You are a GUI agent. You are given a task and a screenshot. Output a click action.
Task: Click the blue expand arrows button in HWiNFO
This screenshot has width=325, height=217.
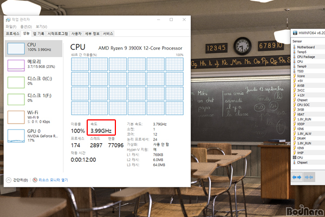[x=297, y=177]
